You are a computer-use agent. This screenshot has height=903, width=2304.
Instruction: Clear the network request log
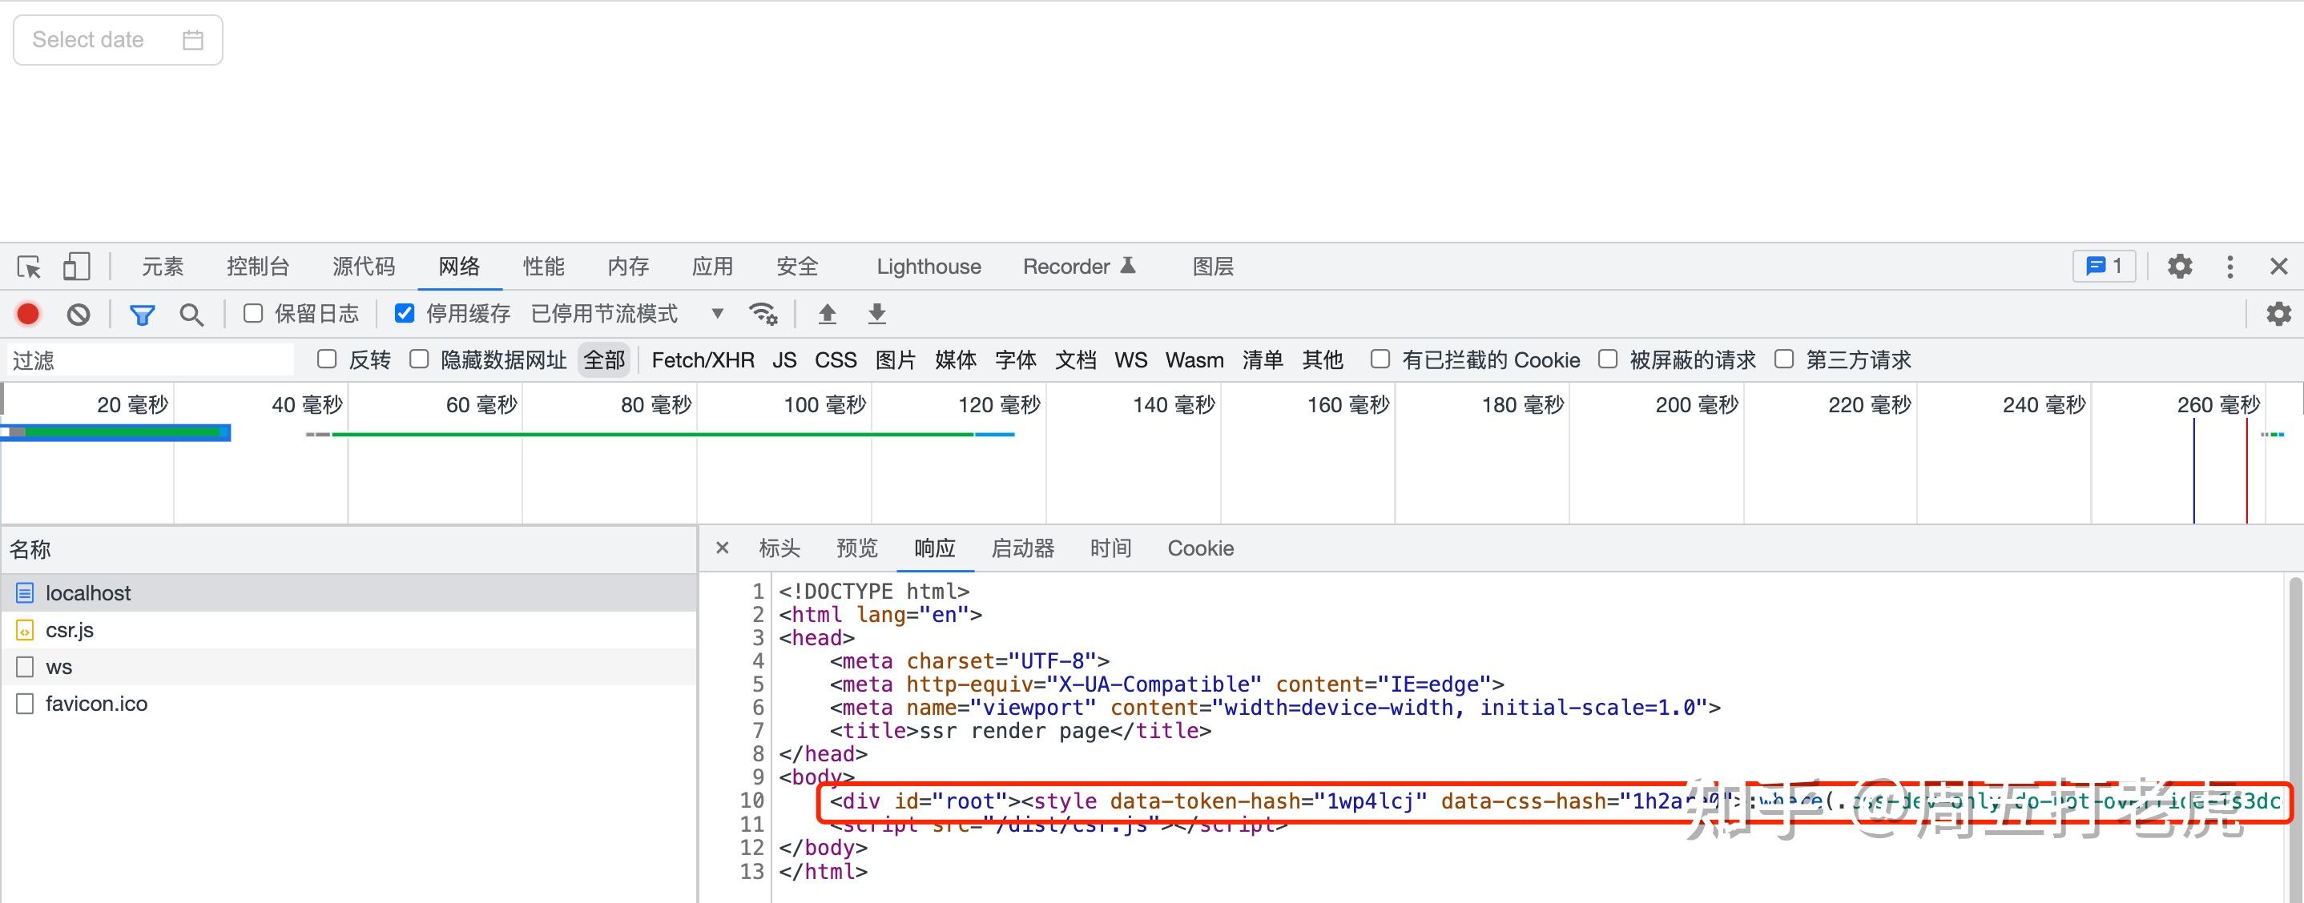point(79,314)
